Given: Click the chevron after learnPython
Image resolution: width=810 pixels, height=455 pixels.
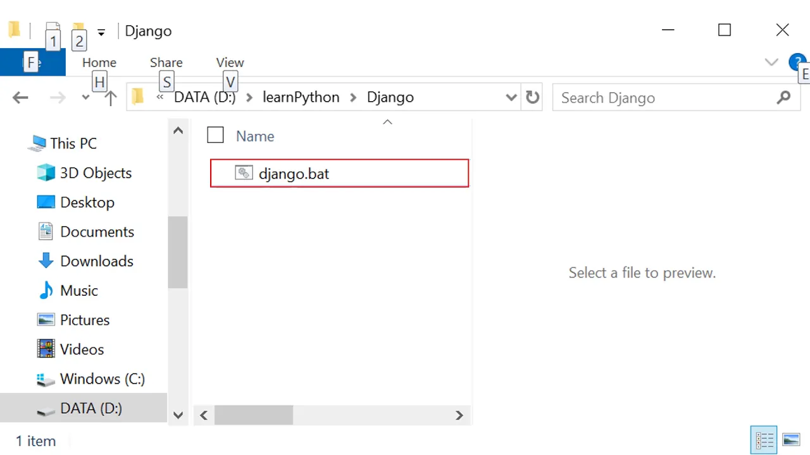Looking at the screenshot, I should tap(353, 97).
